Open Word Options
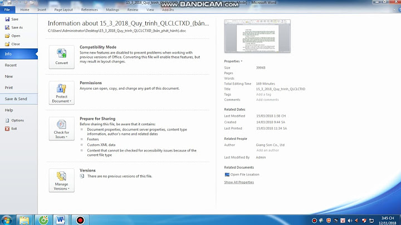This screenshot has width=401, height=225. click(x=14, y=120)
